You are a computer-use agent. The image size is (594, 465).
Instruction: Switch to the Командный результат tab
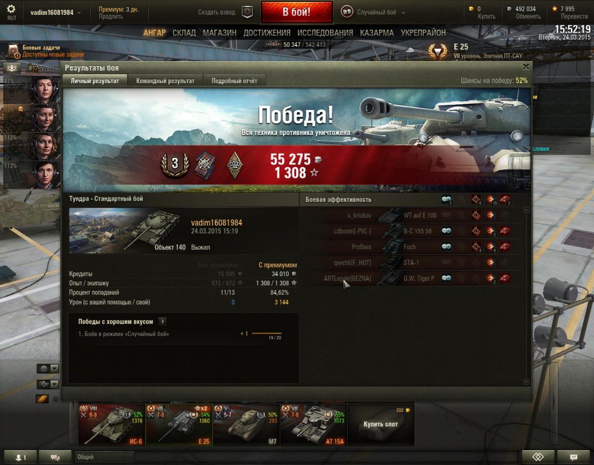click(165, 81)
